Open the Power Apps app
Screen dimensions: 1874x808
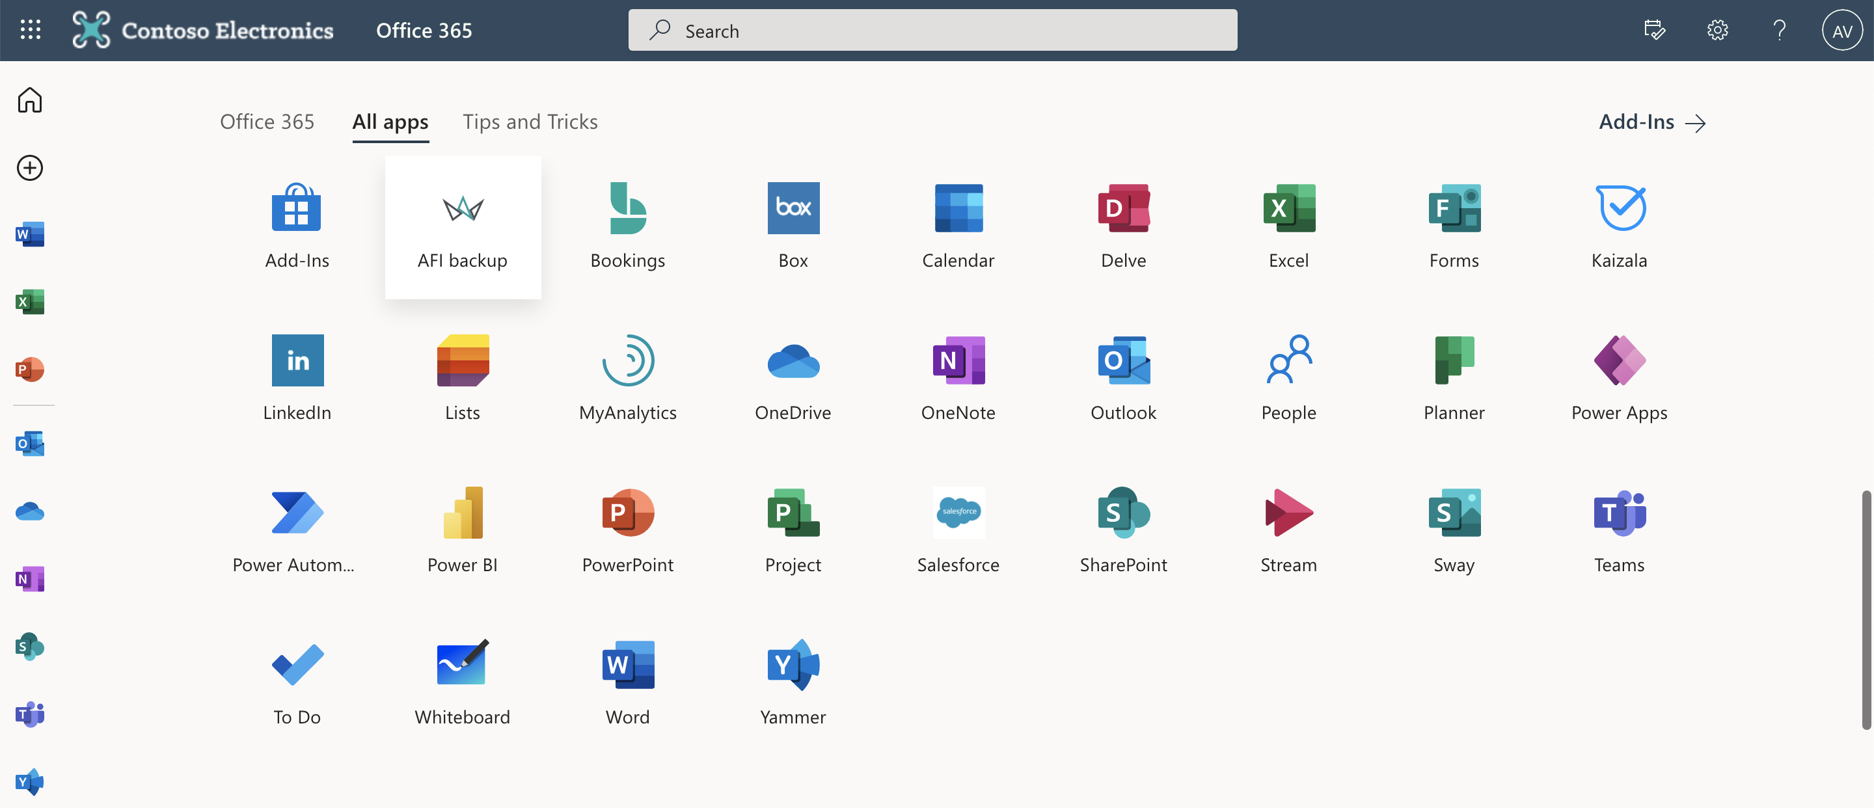point(1619,378)
